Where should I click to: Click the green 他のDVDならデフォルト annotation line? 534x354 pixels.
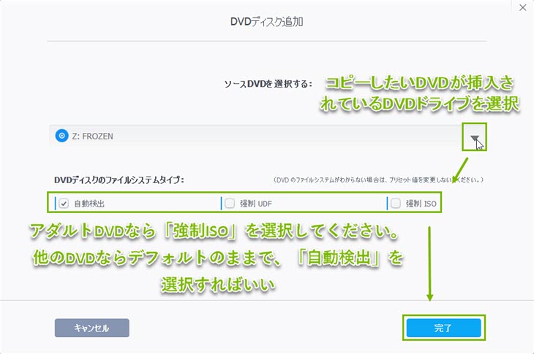click(218, 258)
